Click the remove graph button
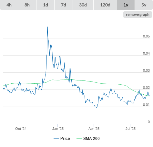The width and height of the screenshot is (153, 147). point(138,15)
